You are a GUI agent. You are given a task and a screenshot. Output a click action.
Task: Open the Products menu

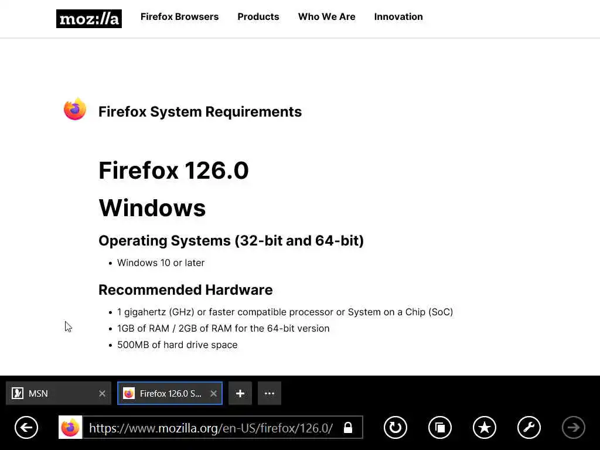click(258, 17)
